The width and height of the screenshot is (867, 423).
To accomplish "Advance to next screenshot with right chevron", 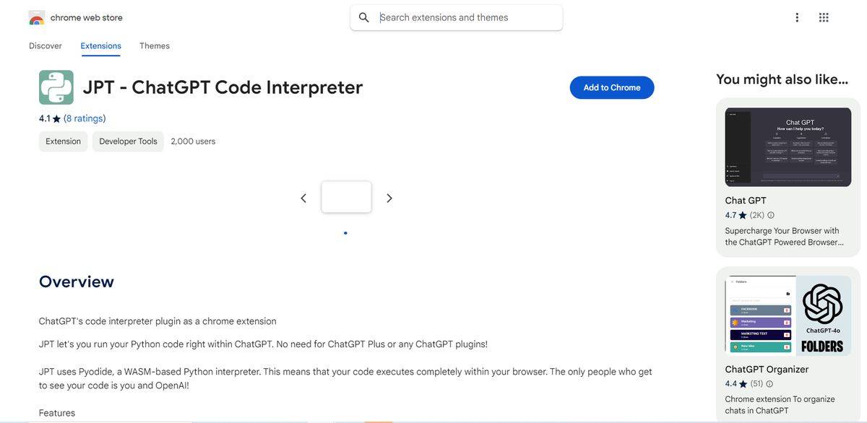I will point(389,198).
